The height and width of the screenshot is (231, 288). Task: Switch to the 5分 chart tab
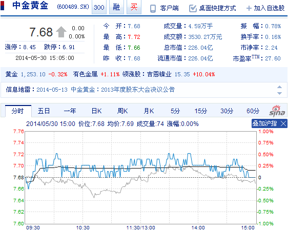175,111
